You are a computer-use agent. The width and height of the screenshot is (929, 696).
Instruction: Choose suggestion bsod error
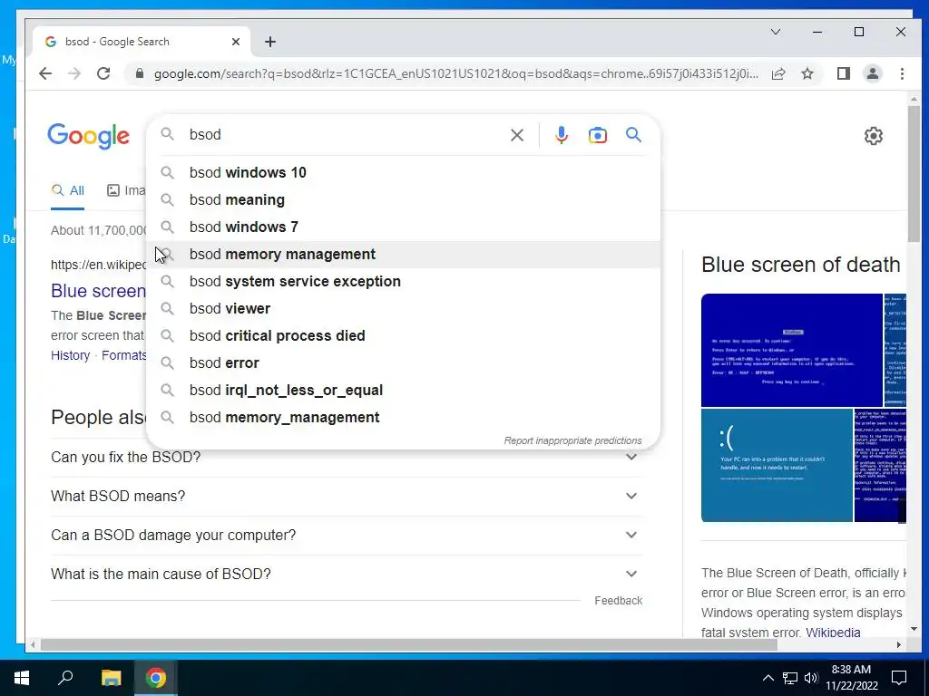click(403, 363)
